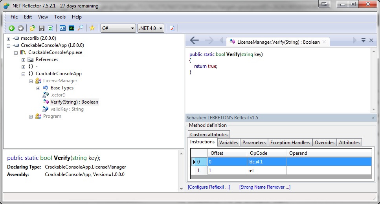This screenshot has height=204, width=380.
Task: Select the Base Types tree item
Action: click(x=62, y=88)
